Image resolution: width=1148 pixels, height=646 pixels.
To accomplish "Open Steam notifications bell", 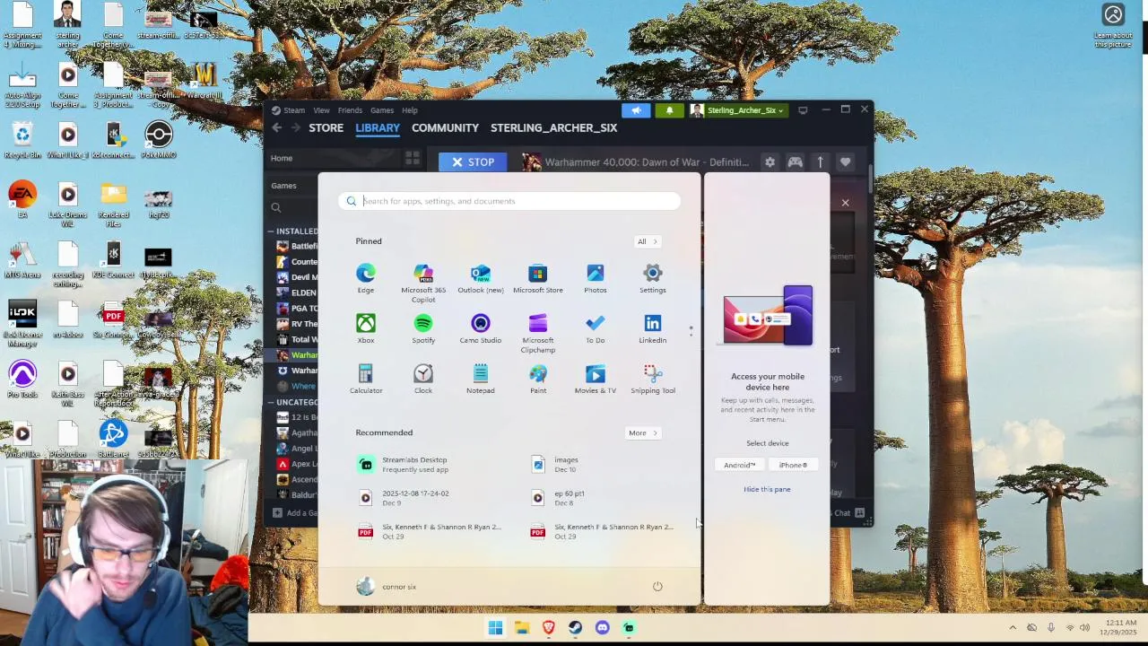I will (669, 110).
